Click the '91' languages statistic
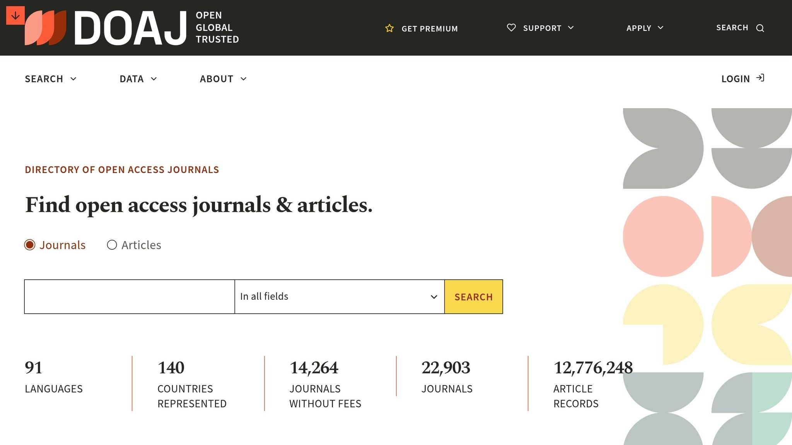 34,368
